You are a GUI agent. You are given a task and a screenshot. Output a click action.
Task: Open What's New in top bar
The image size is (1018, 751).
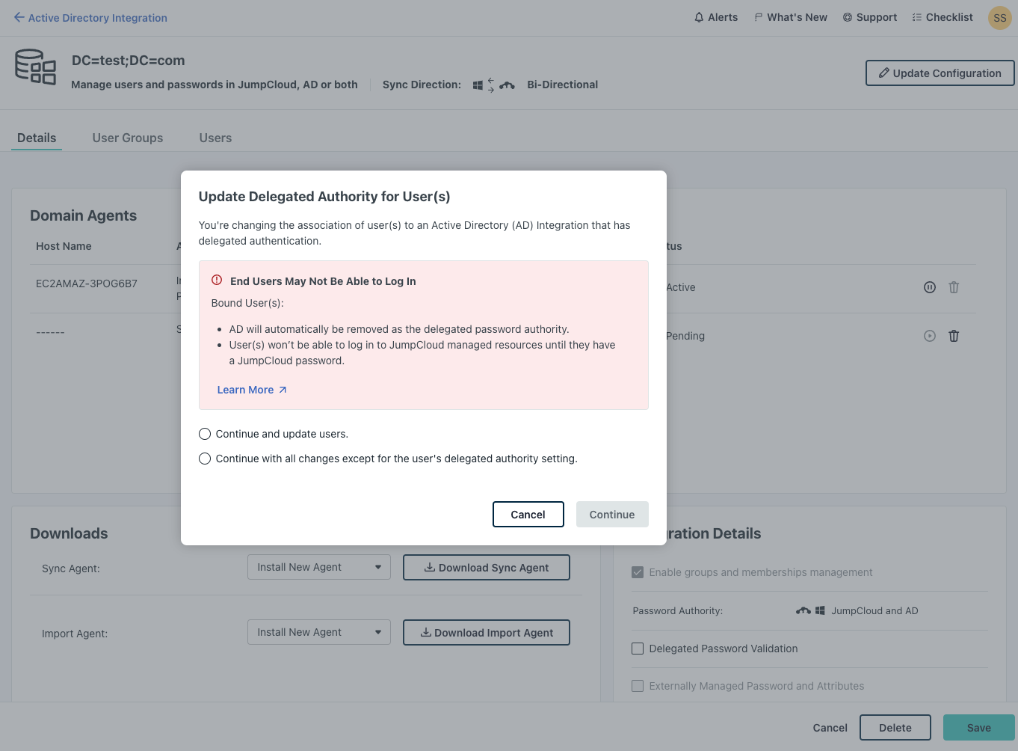[790, 17]
